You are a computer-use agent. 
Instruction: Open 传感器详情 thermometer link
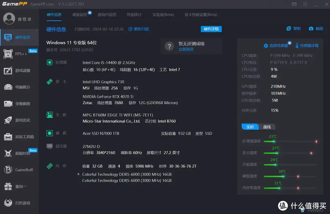[307, 45]
